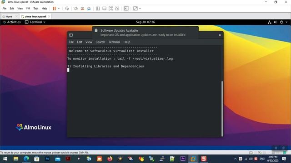Show or hide the VMware library sidebar
Image resolution: width=291 pixels, height=163 pixels.
98,9
